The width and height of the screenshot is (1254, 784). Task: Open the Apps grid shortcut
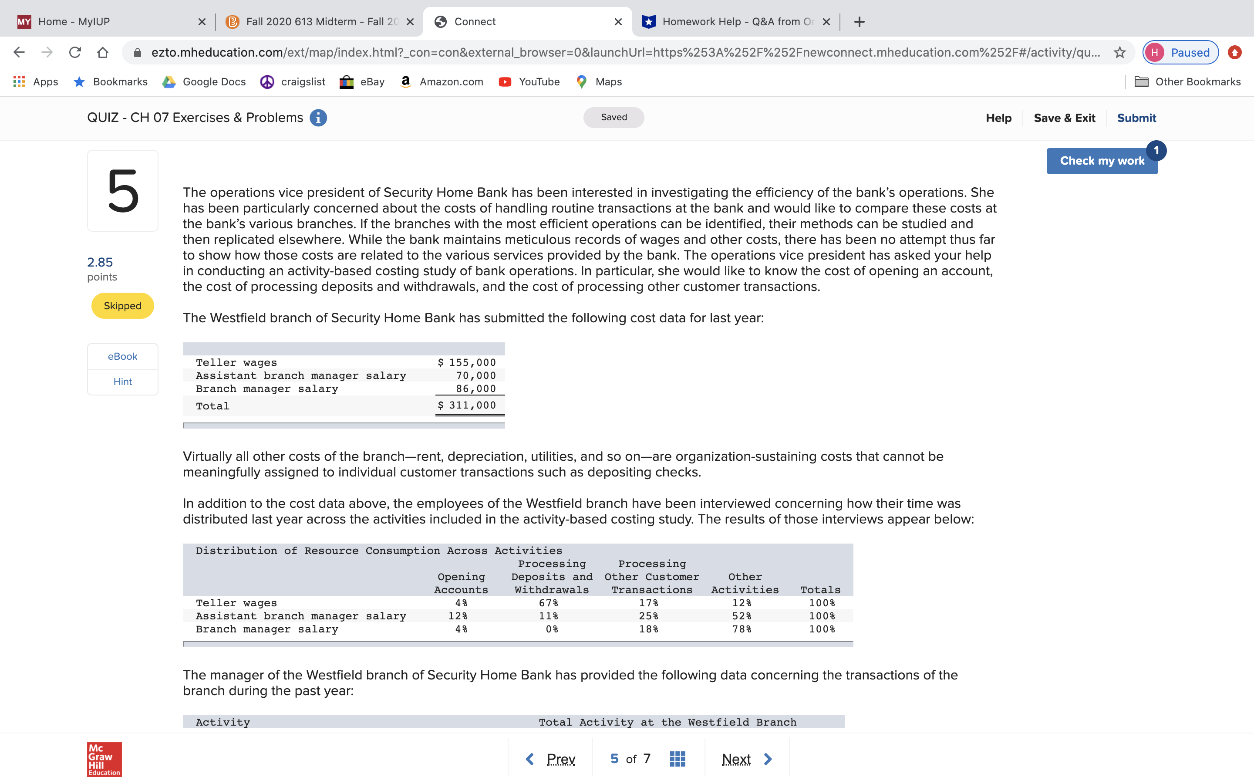click(x=35, y=81)
